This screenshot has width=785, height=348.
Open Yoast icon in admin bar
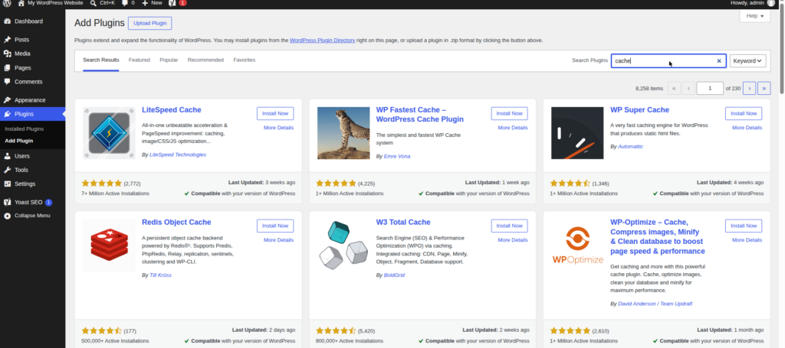172,3
